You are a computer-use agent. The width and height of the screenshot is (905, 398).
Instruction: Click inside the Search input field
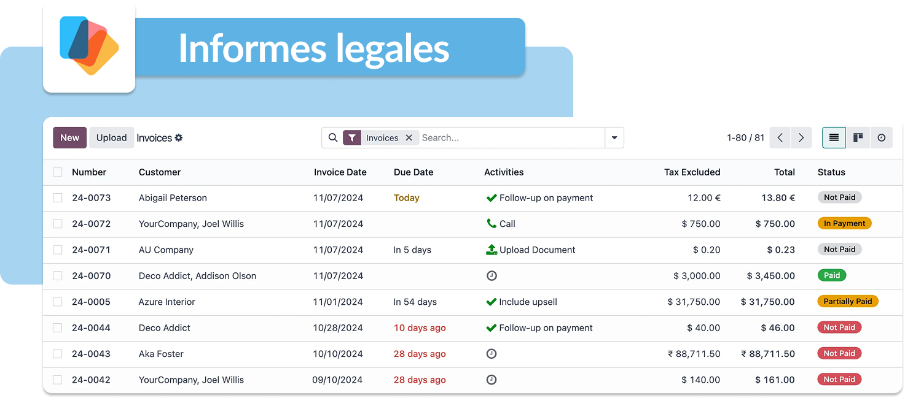point(510,138)
